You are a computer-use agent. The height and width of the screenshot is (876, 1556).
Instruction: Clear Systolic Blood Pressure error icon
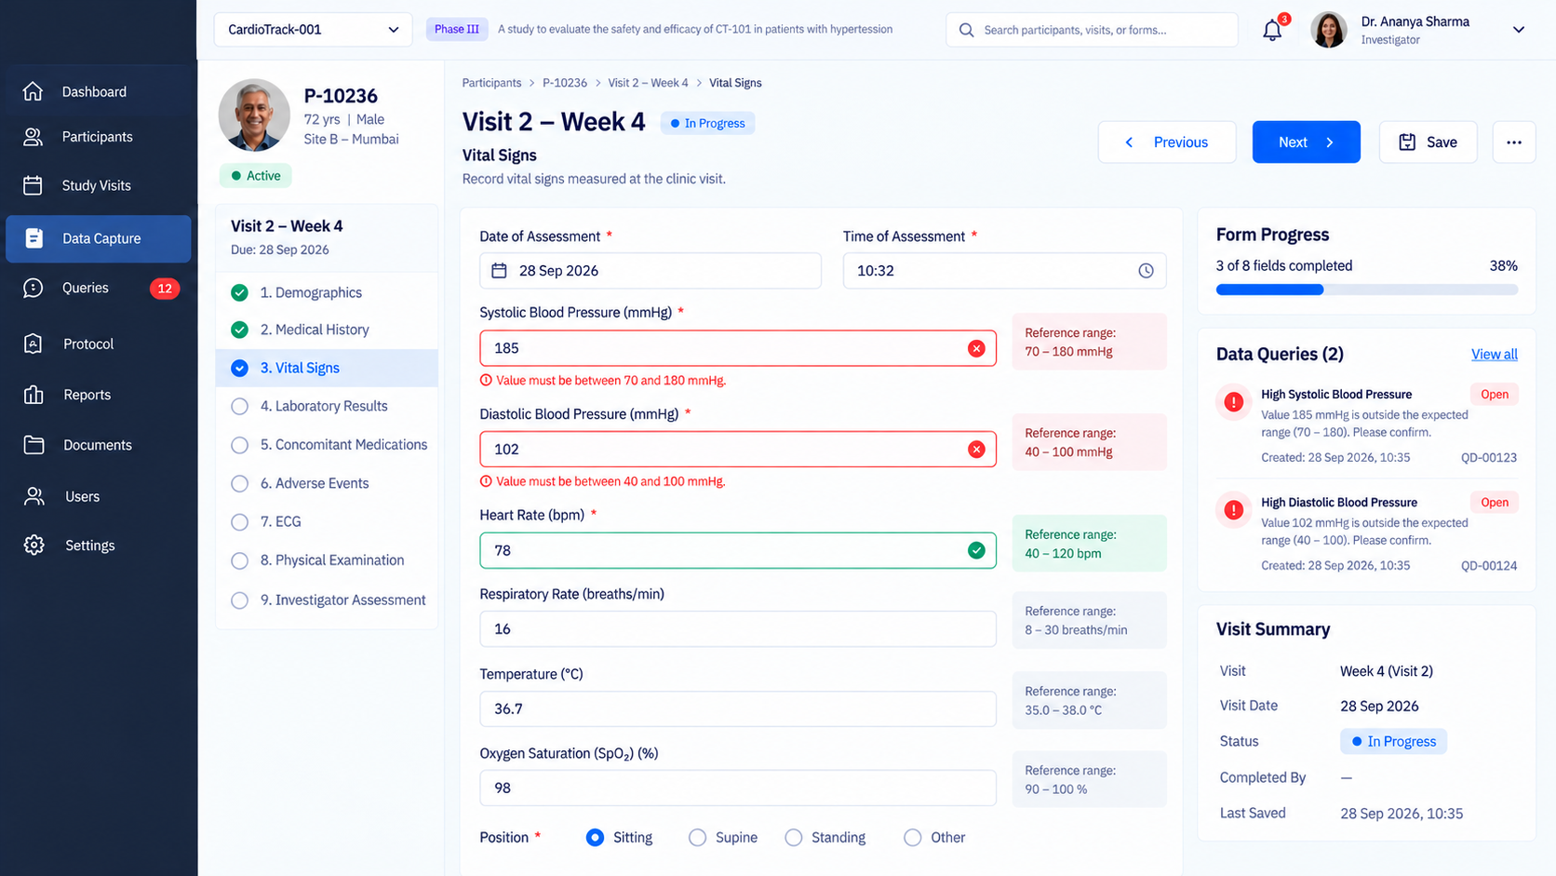tap(976, 348)
